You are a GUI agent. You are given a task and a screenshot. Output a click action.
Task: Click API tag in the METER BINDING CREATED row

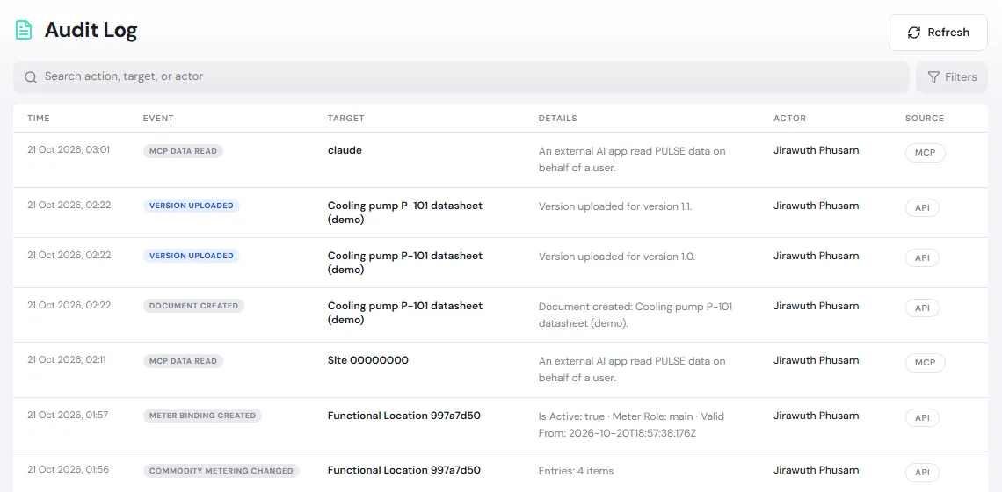(922, 418)
